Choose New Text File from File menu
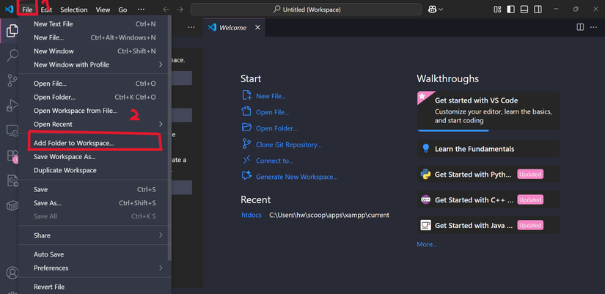 93,24
